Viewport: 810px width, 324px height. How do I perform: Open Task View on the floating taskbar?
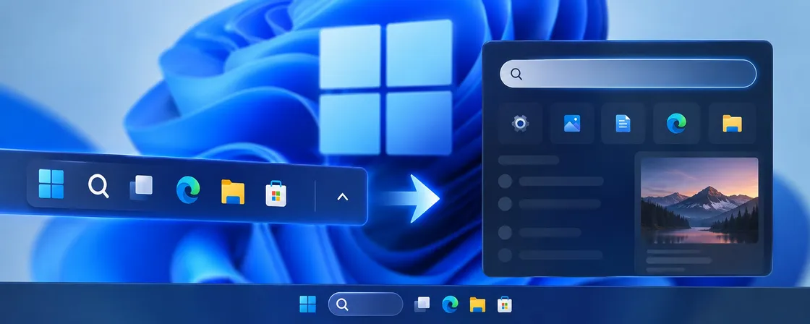[141, 187]
